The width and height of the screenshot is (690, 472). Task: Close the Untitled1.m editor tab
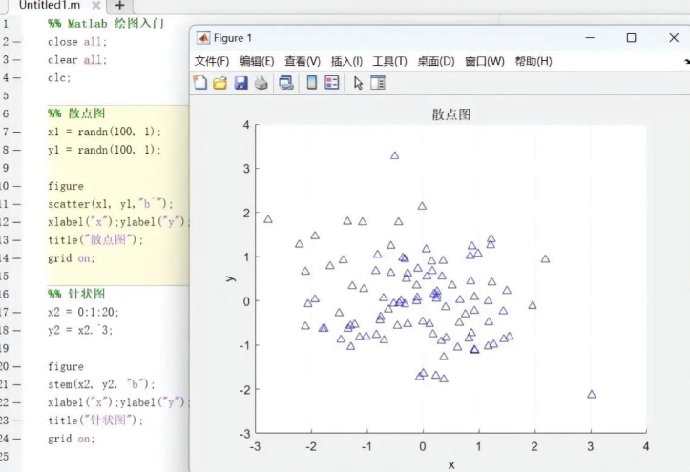point(96,6)
